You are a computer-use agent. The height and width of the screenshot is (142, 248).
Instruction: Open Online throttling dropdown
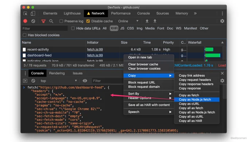click(128, 21)
